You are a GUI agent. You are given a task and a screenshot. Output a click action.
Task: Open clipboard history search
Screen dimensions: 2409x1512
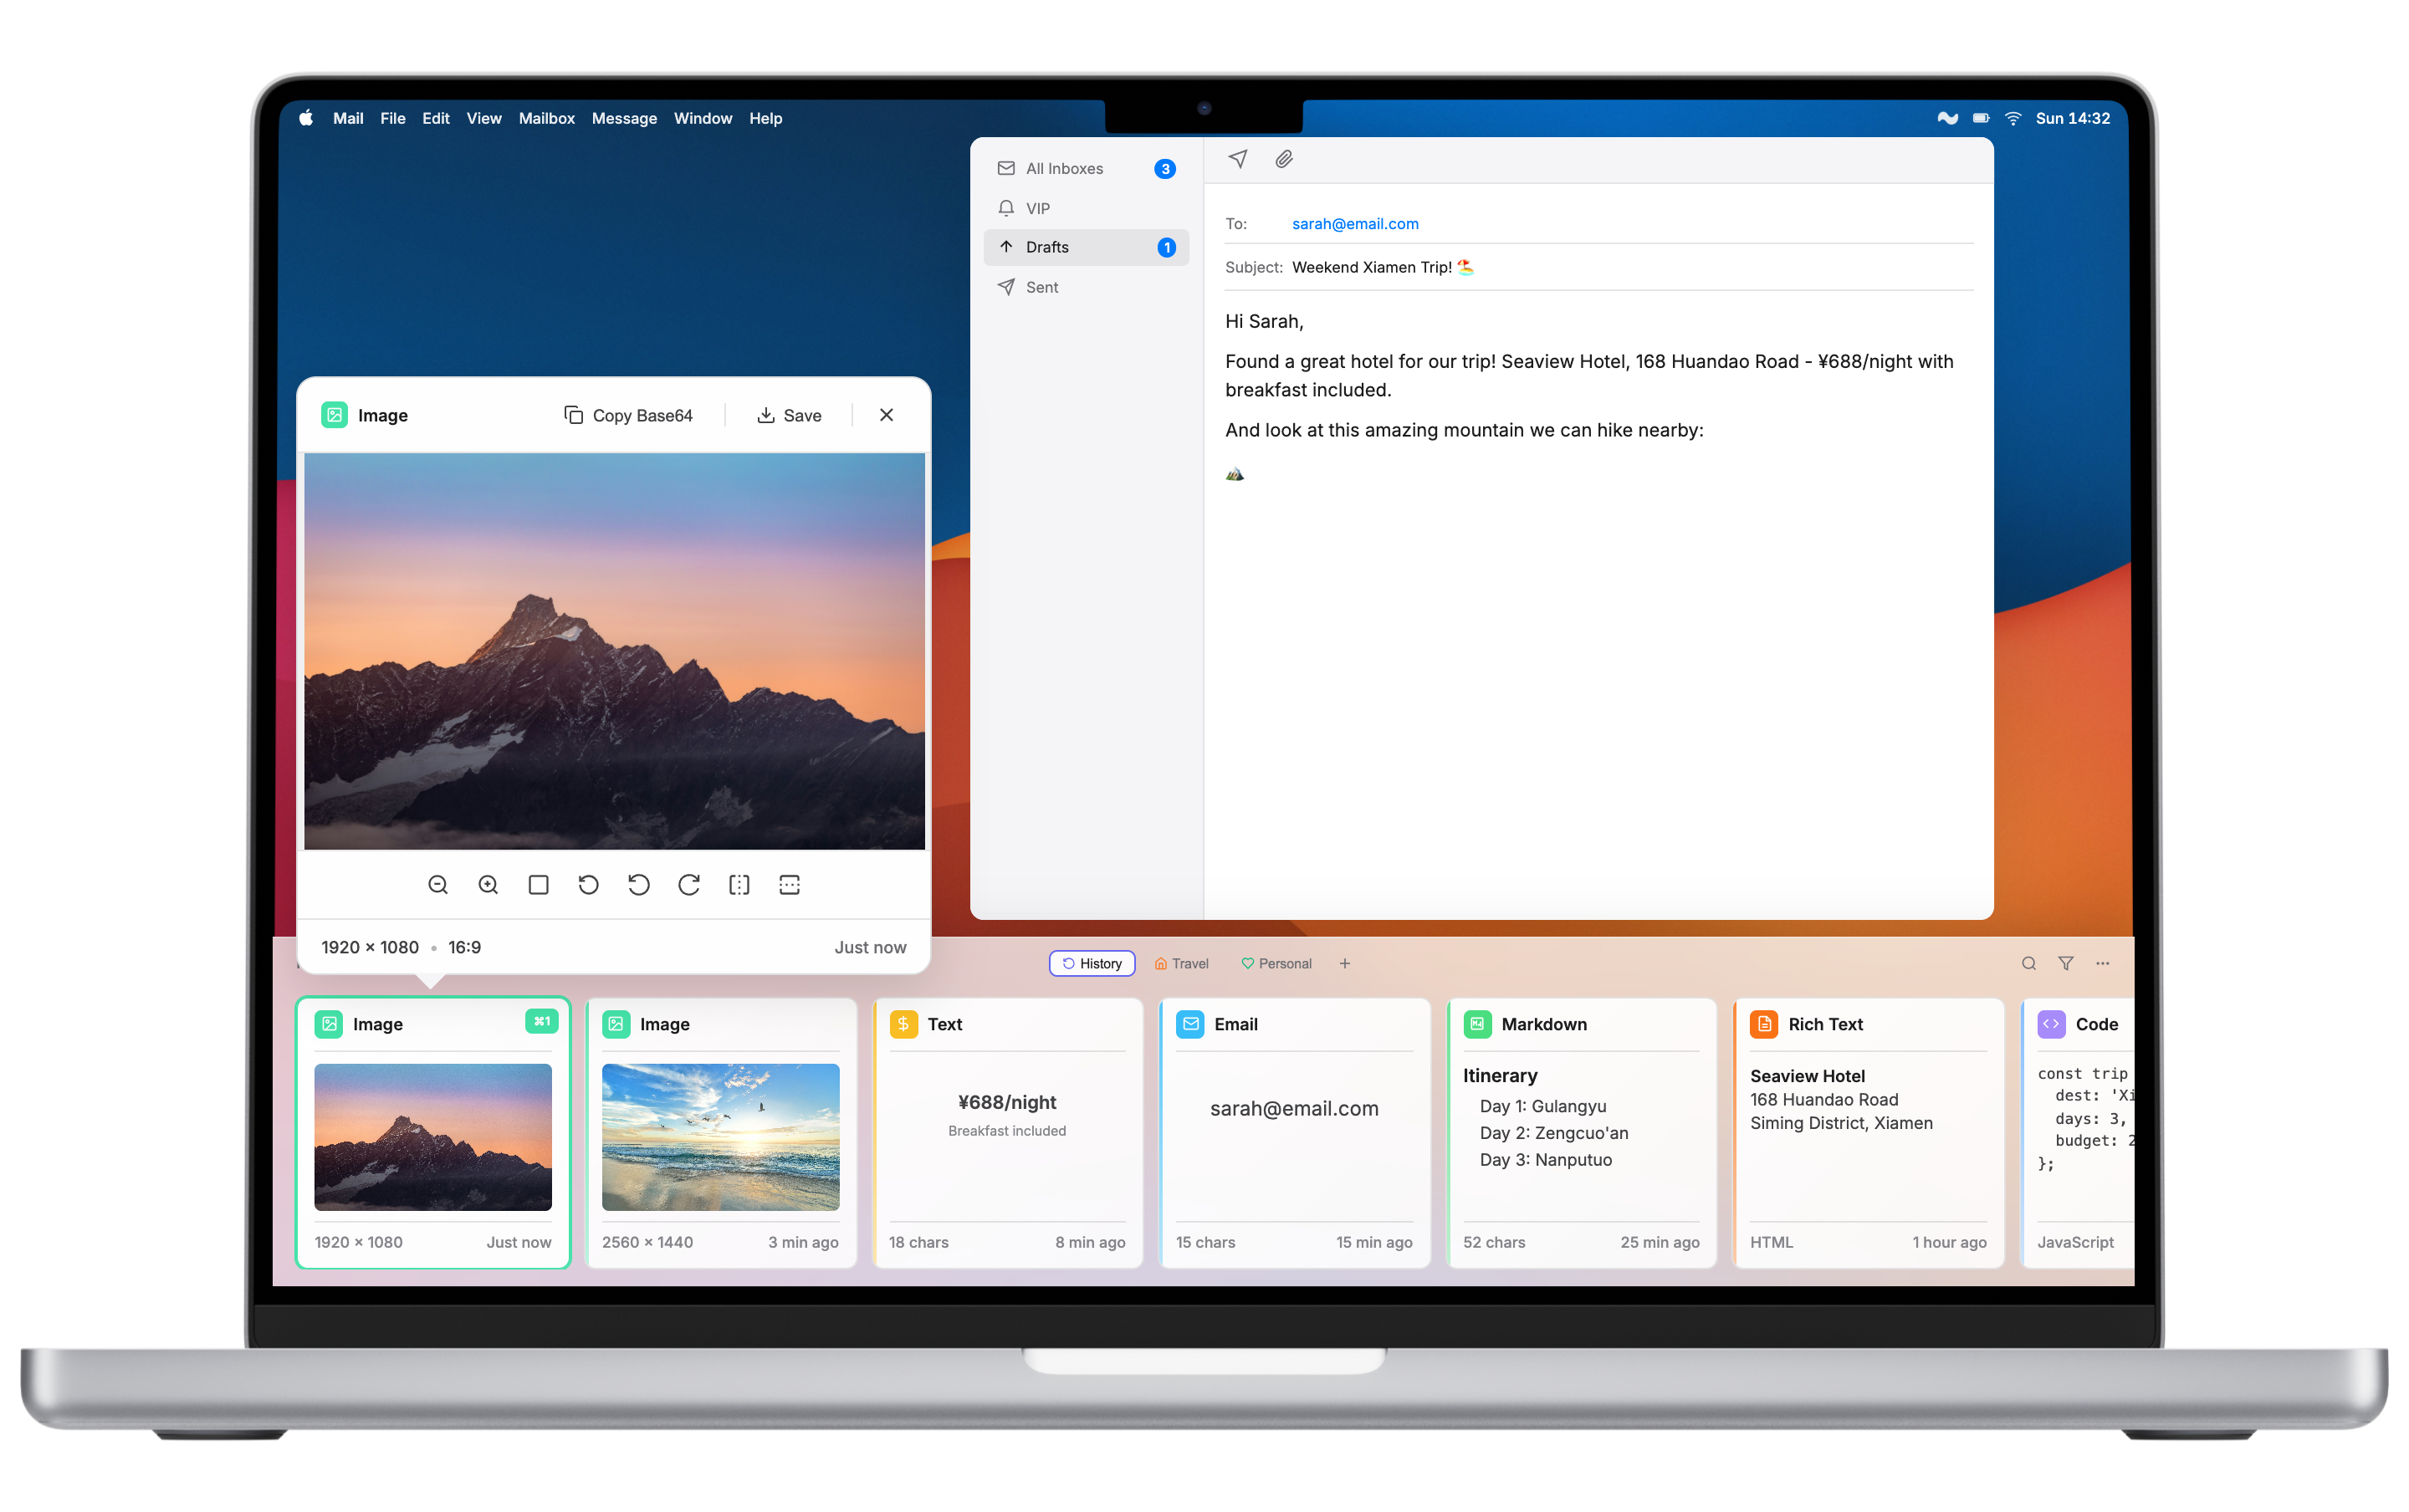2028,963
